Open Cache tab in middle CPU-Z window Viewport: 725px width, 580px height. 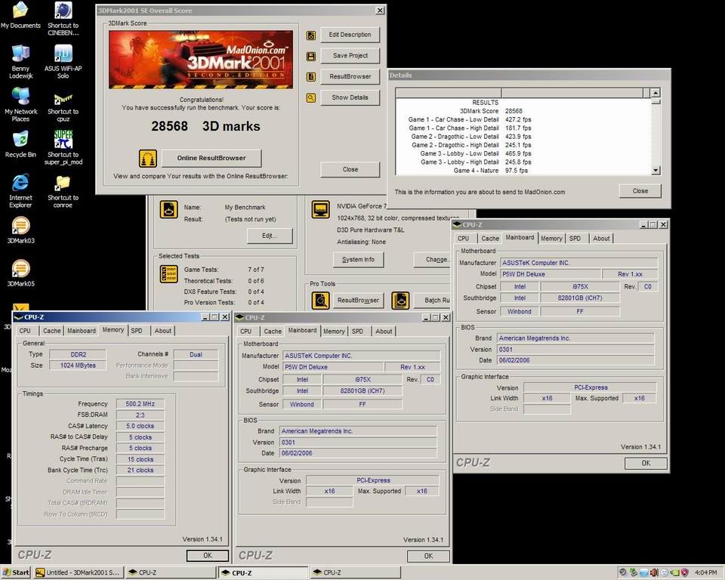pos(273,332)
